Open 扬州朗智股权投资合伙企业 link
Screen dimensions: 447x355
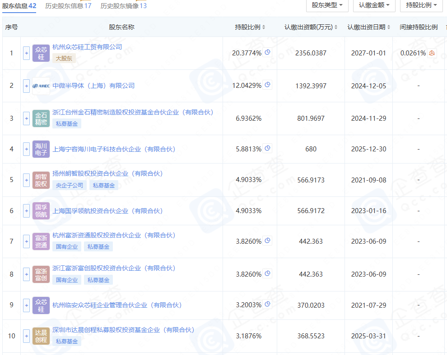pyautogui.click(x=107, y=173)
